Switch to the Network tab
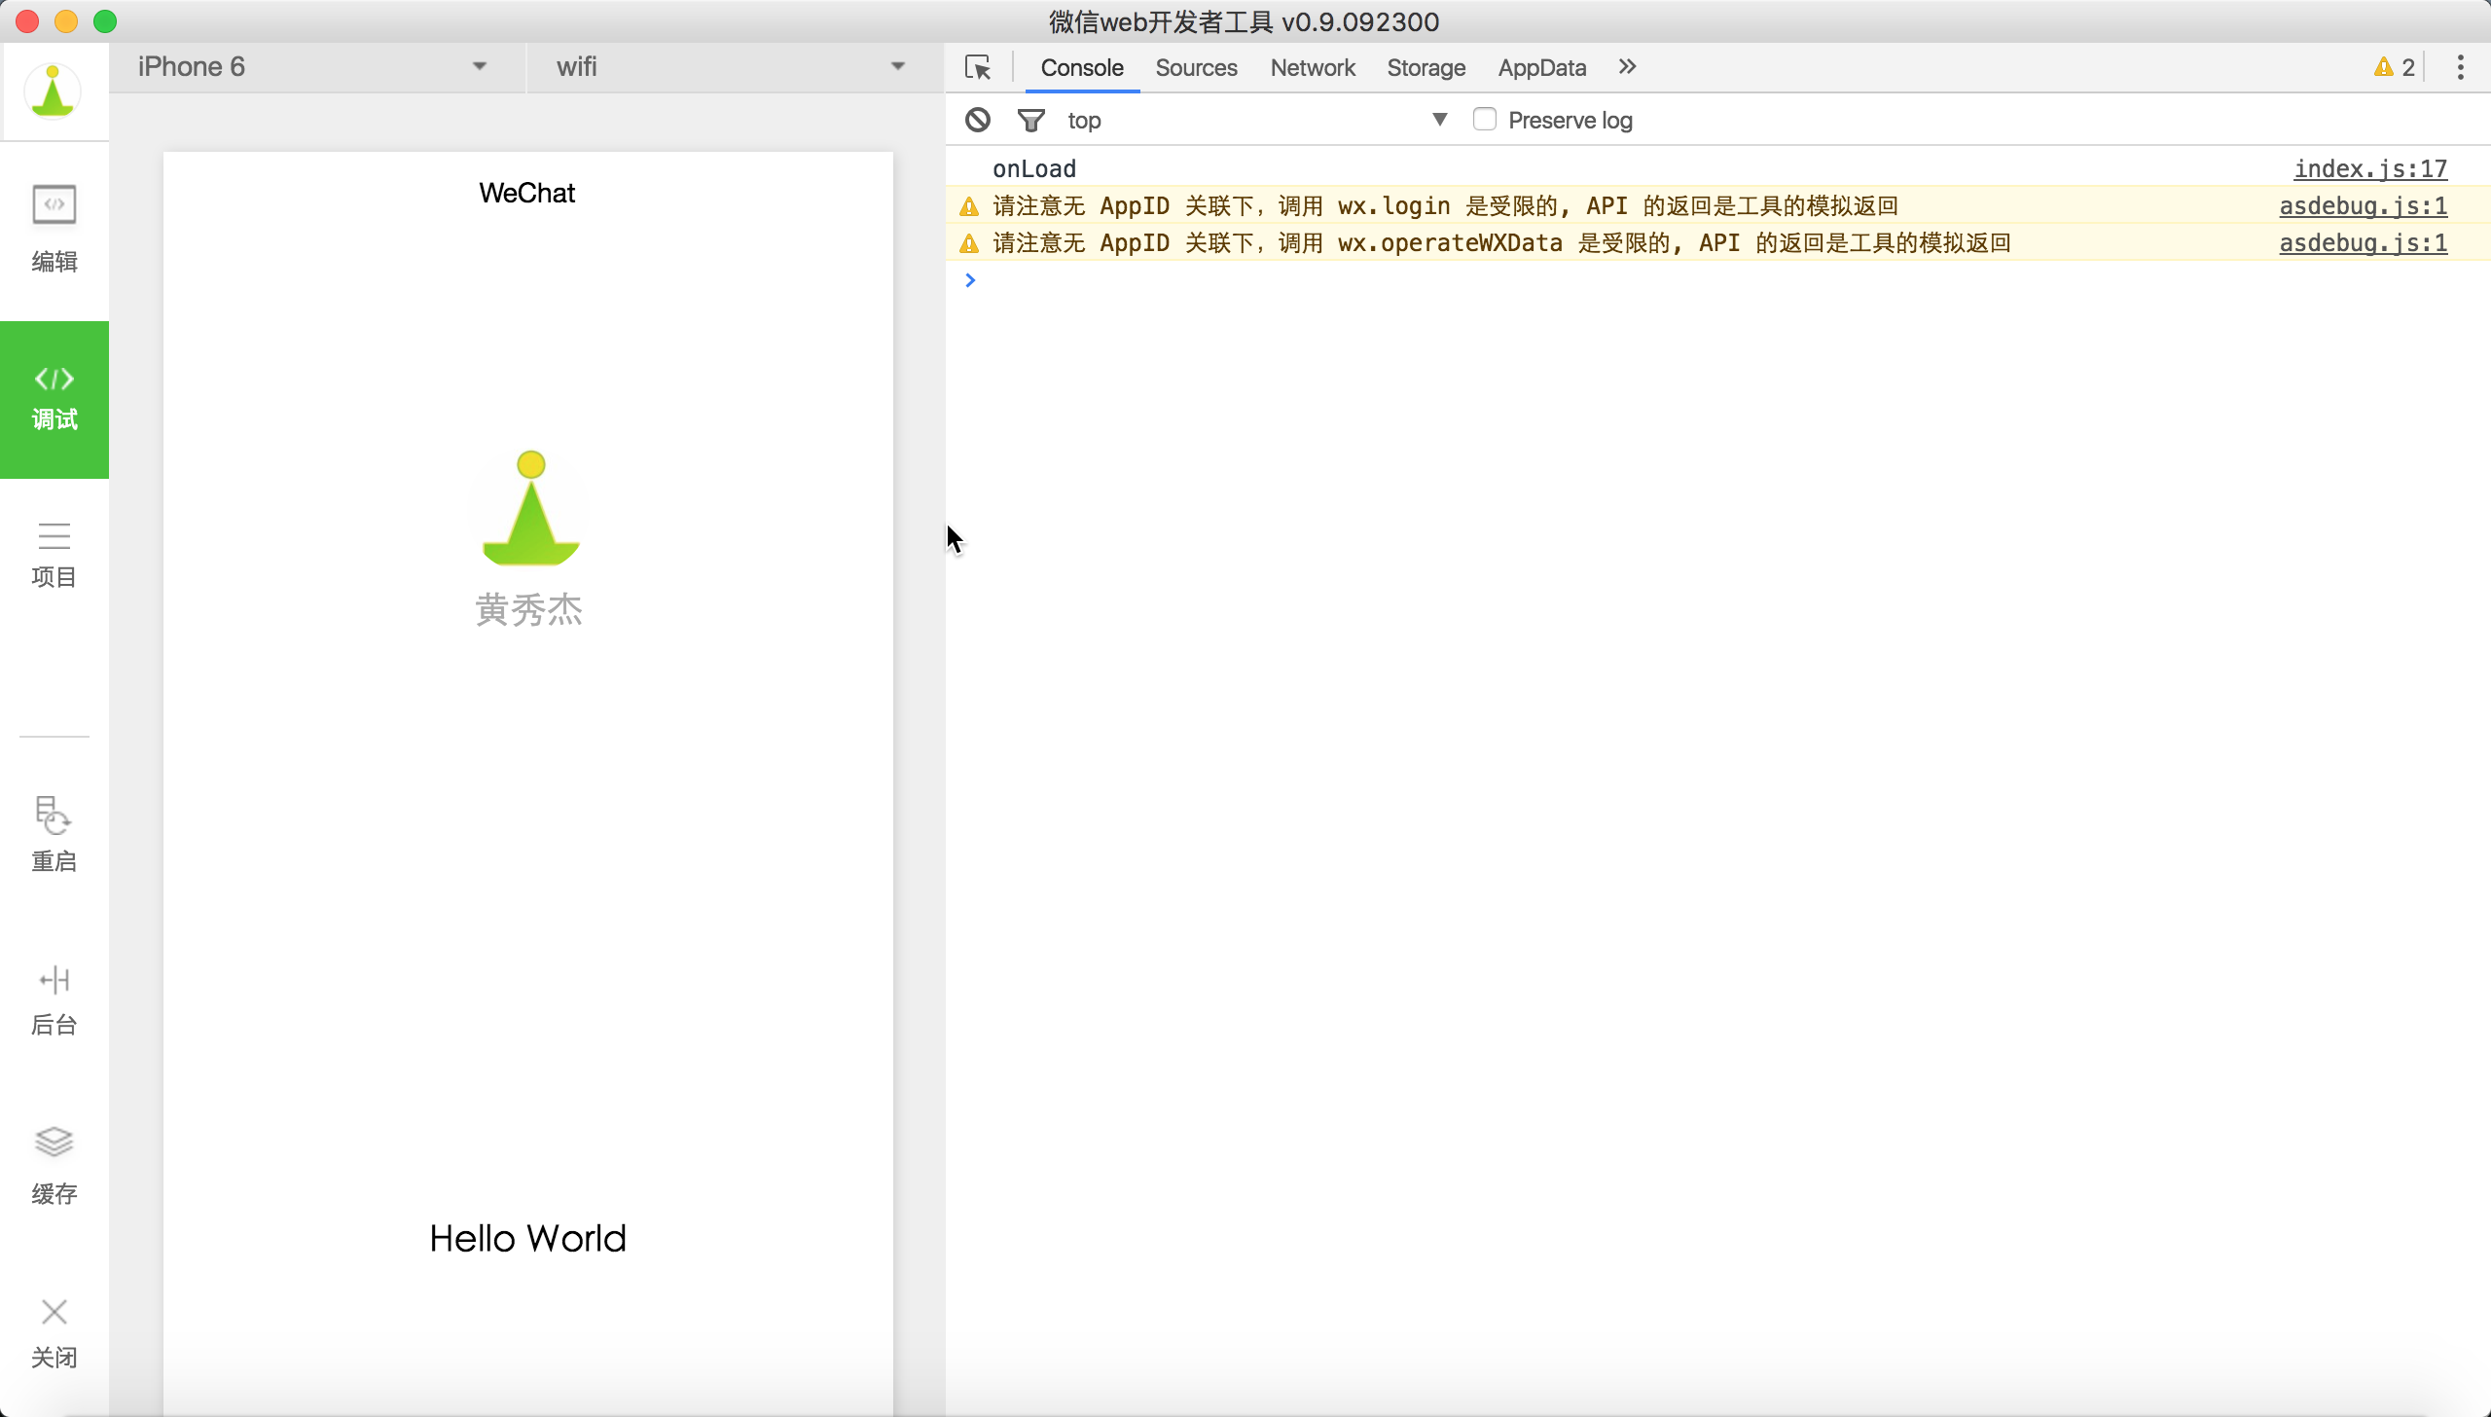The image size is (2491, 1417). (x=1313, y=67)
